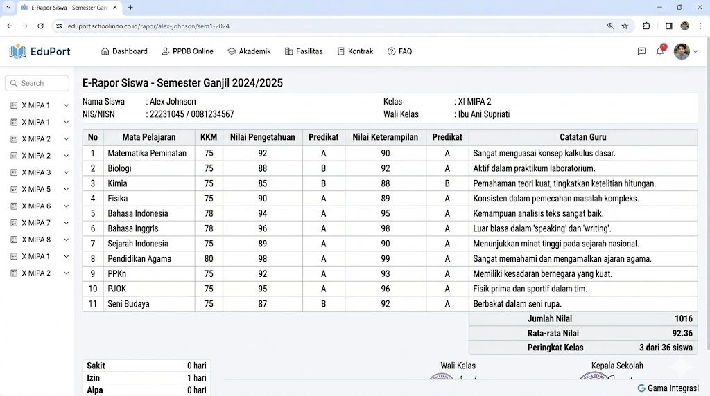Go back in browser history
The width and height of the screenshot is (710, 396).
click(x=10, y=26)
